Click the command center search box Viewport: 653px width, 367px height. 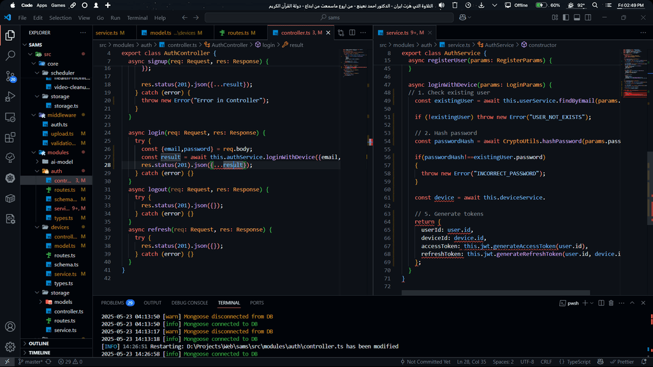click(x=329, y=17)
